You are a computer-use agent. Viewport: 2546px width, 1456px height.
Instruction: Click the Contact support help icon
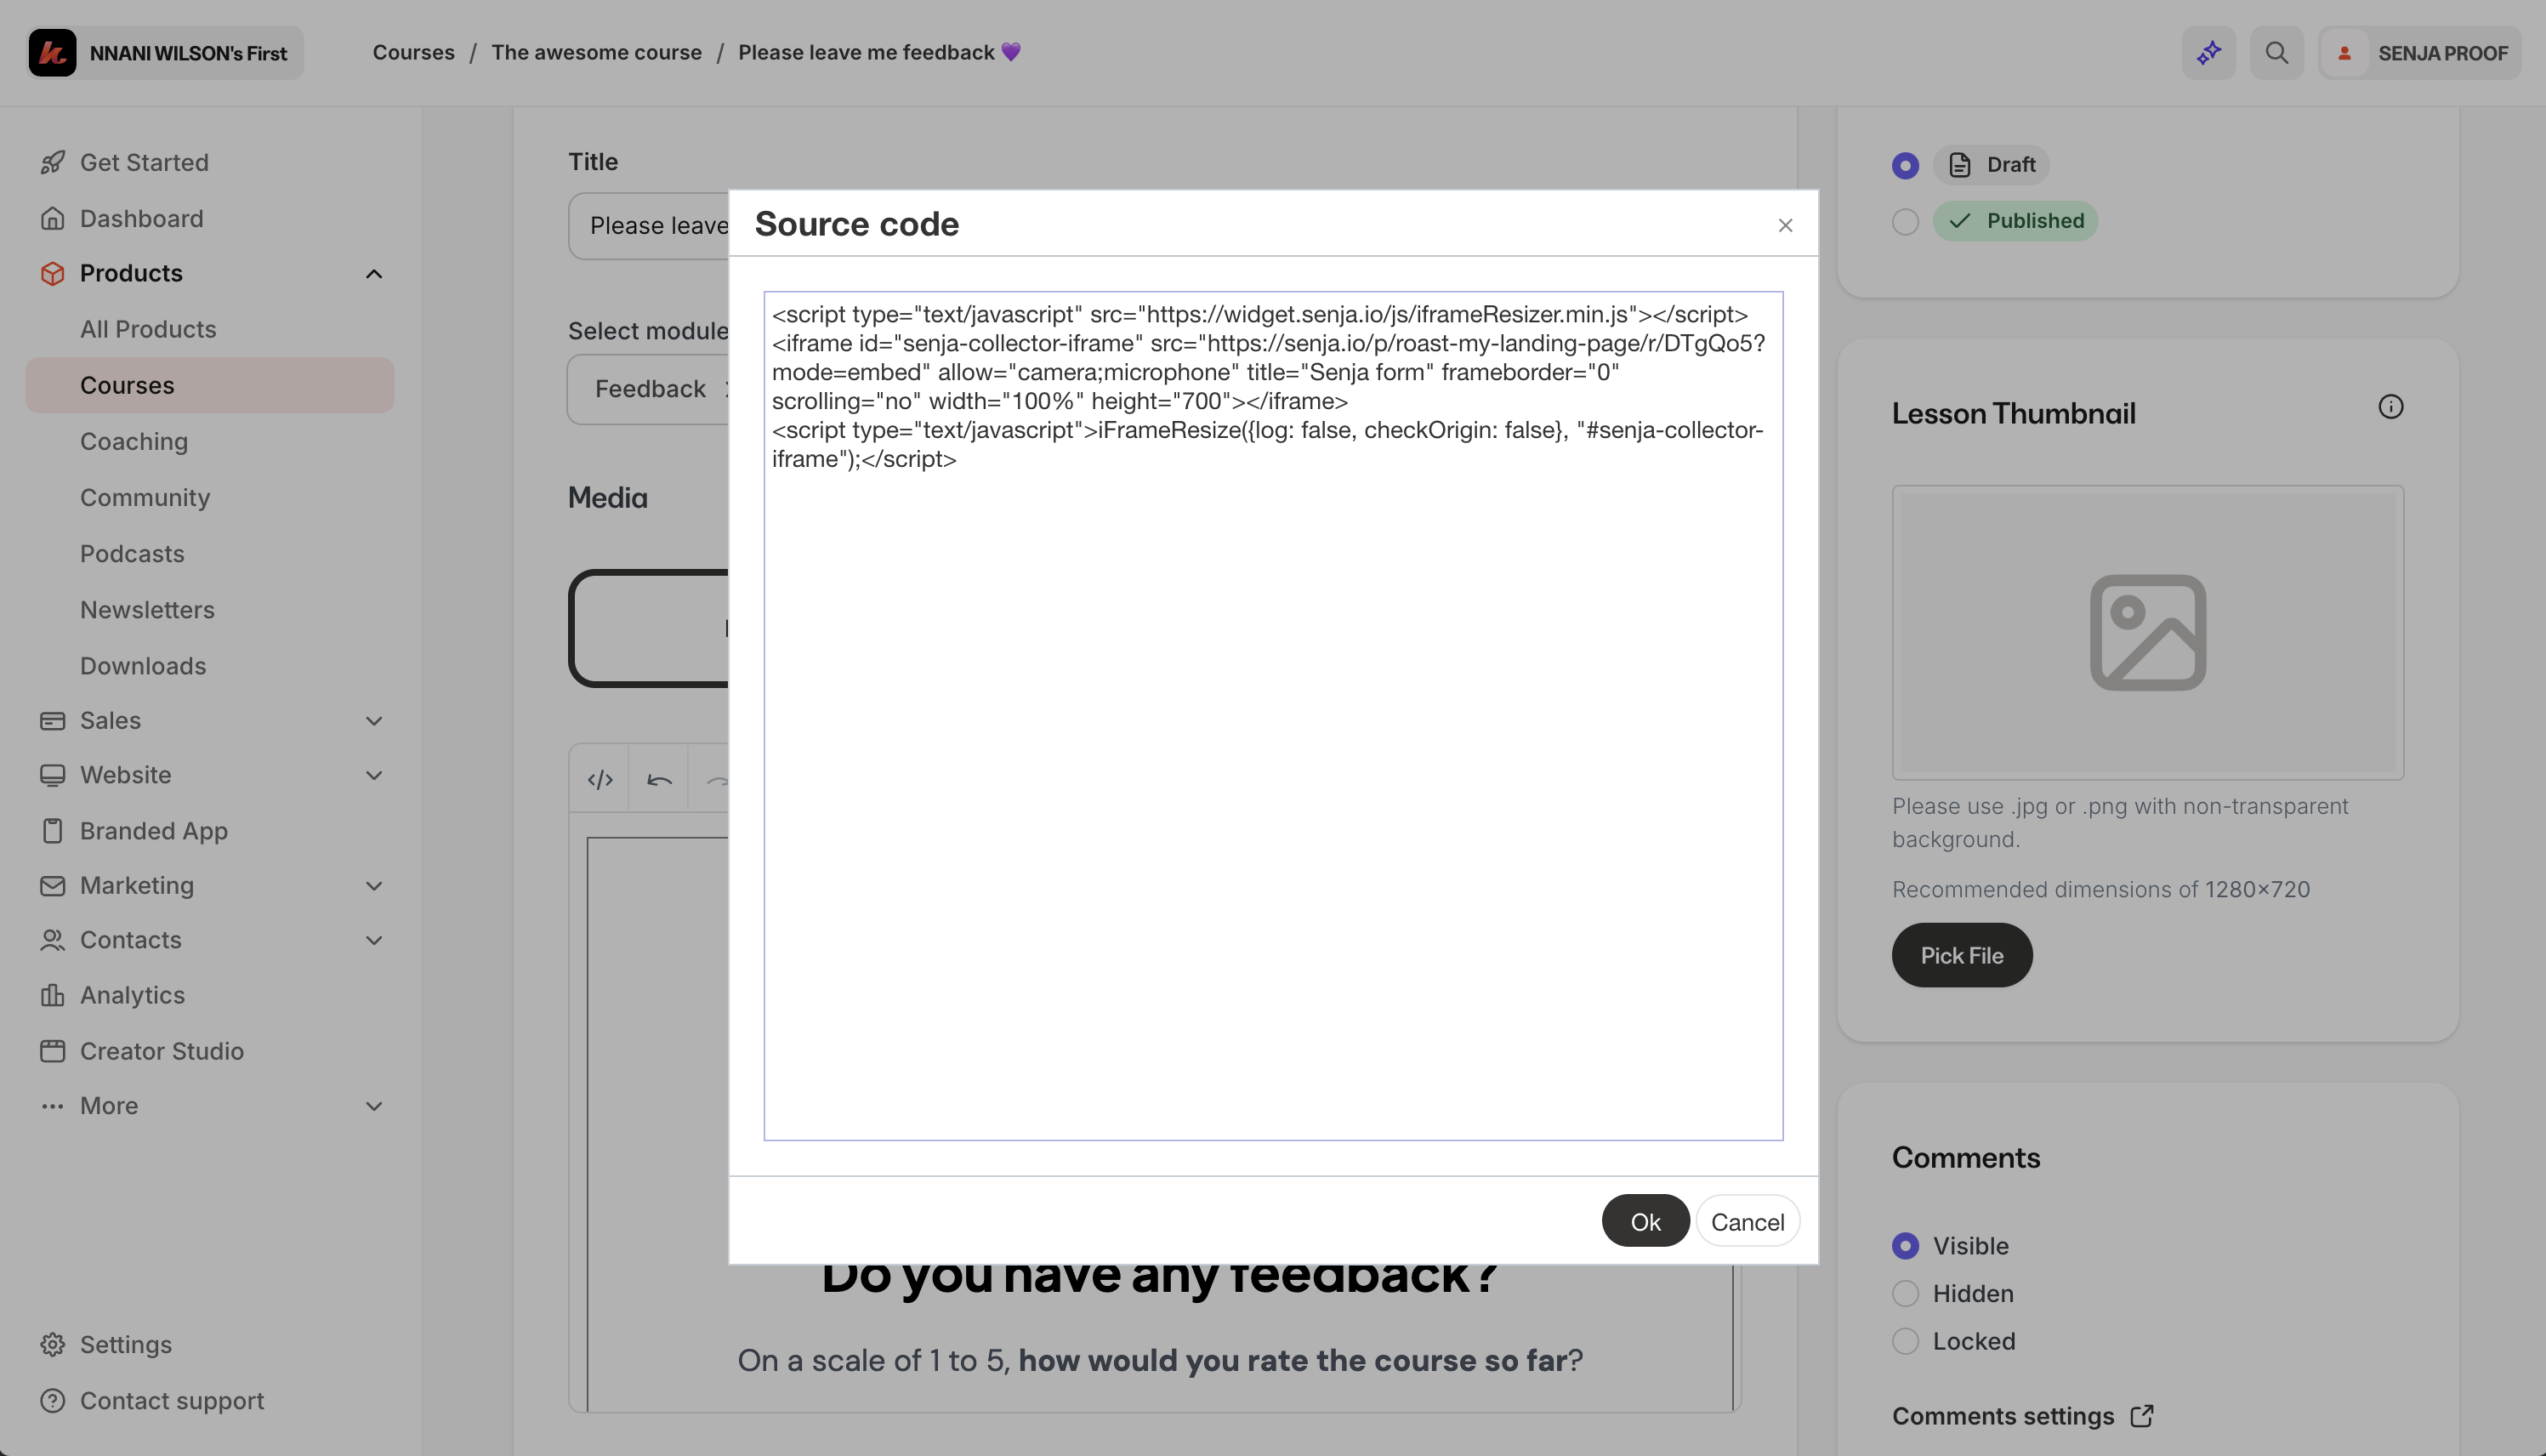(x=53, y=1401)
